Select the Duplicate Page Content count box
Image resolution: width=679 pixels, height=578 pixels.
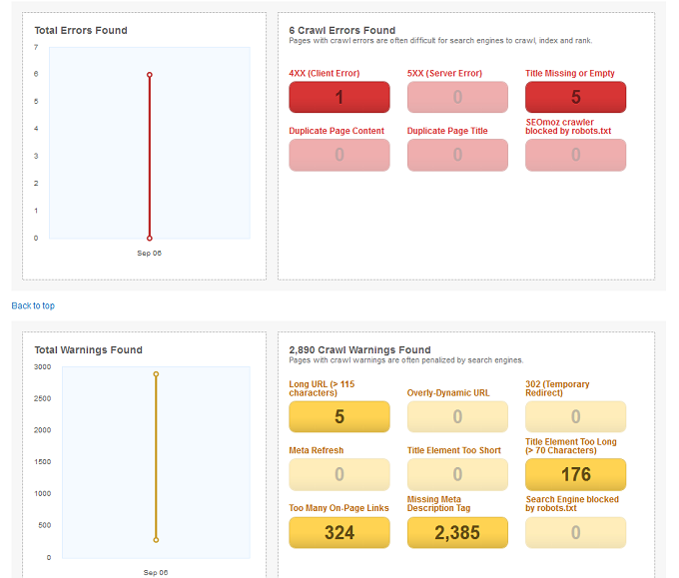(339, 155)
